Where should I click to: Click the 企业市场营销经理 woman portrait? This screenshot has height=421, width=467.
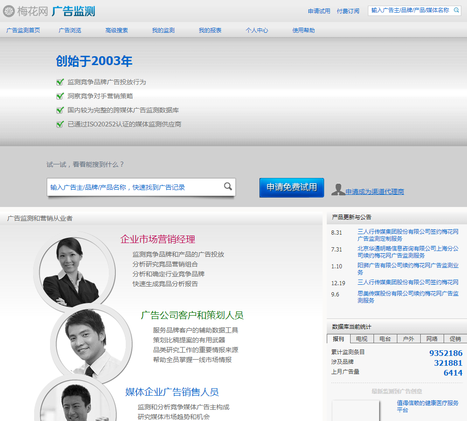(x=74, y=272)
